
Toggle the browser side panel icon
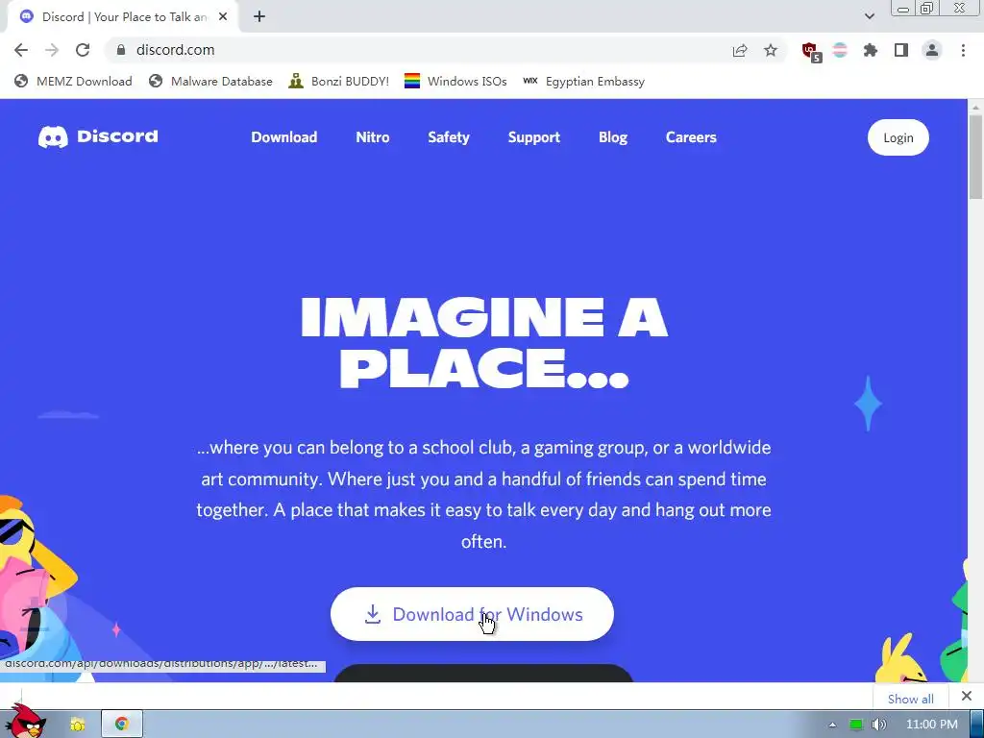point(901,50)
